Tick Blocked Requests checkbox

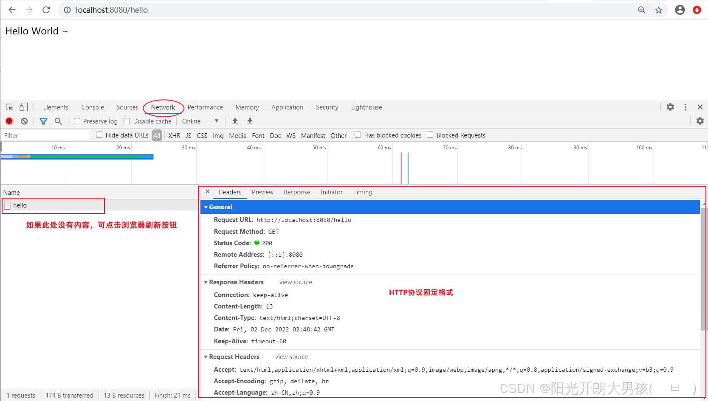430,135
